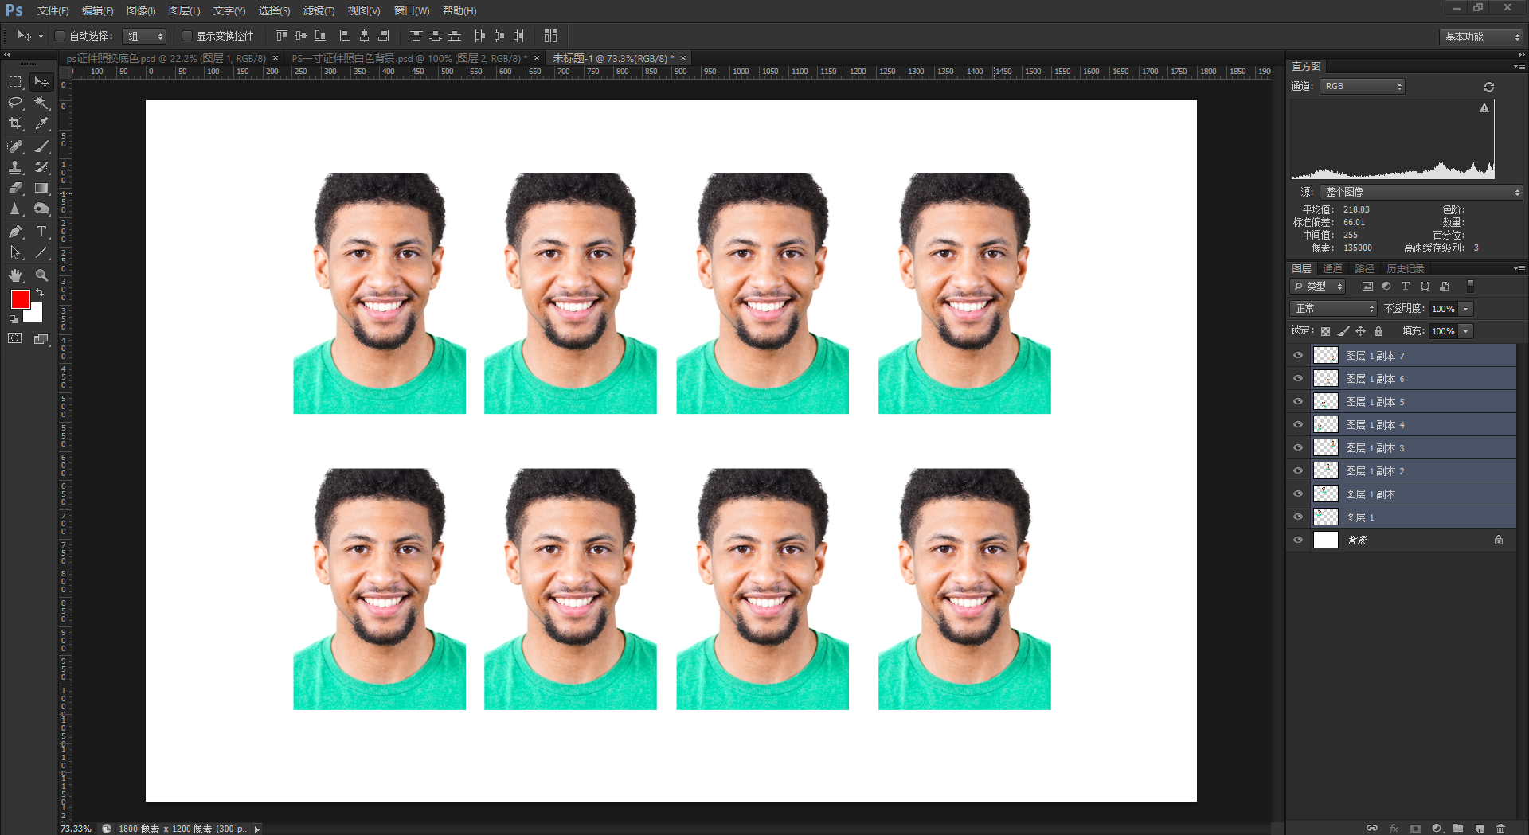Image resolution: width=1529 pixels, height=835 pixels.
Task: Select the Clone Stamp tool
Action: click(x=15, y=167)
